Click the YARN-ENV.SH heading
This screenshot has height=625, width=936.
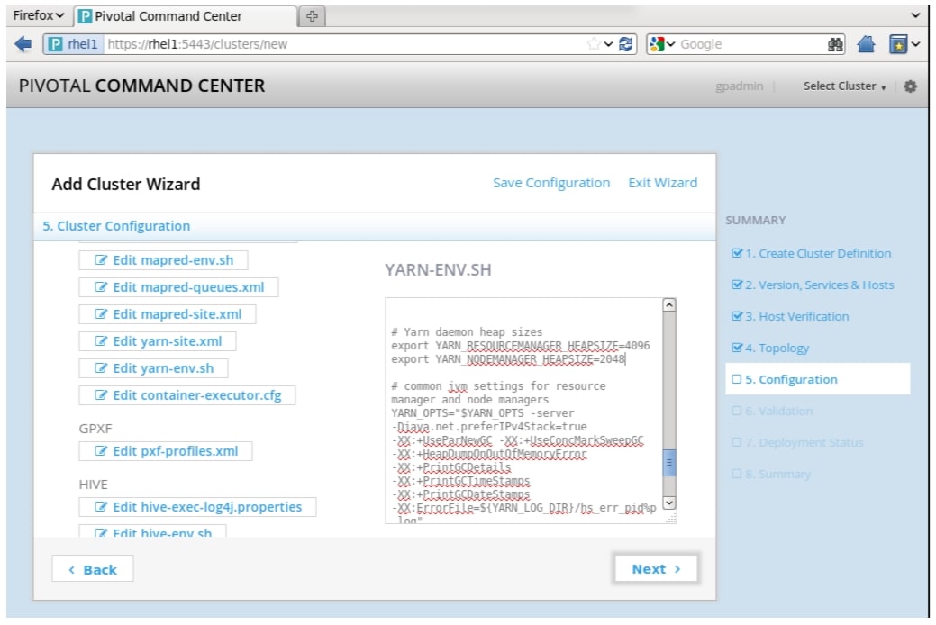coord(438,270)
